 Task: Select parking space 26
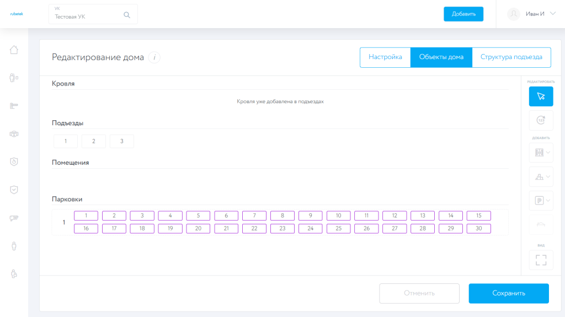(x=366, y=228)
